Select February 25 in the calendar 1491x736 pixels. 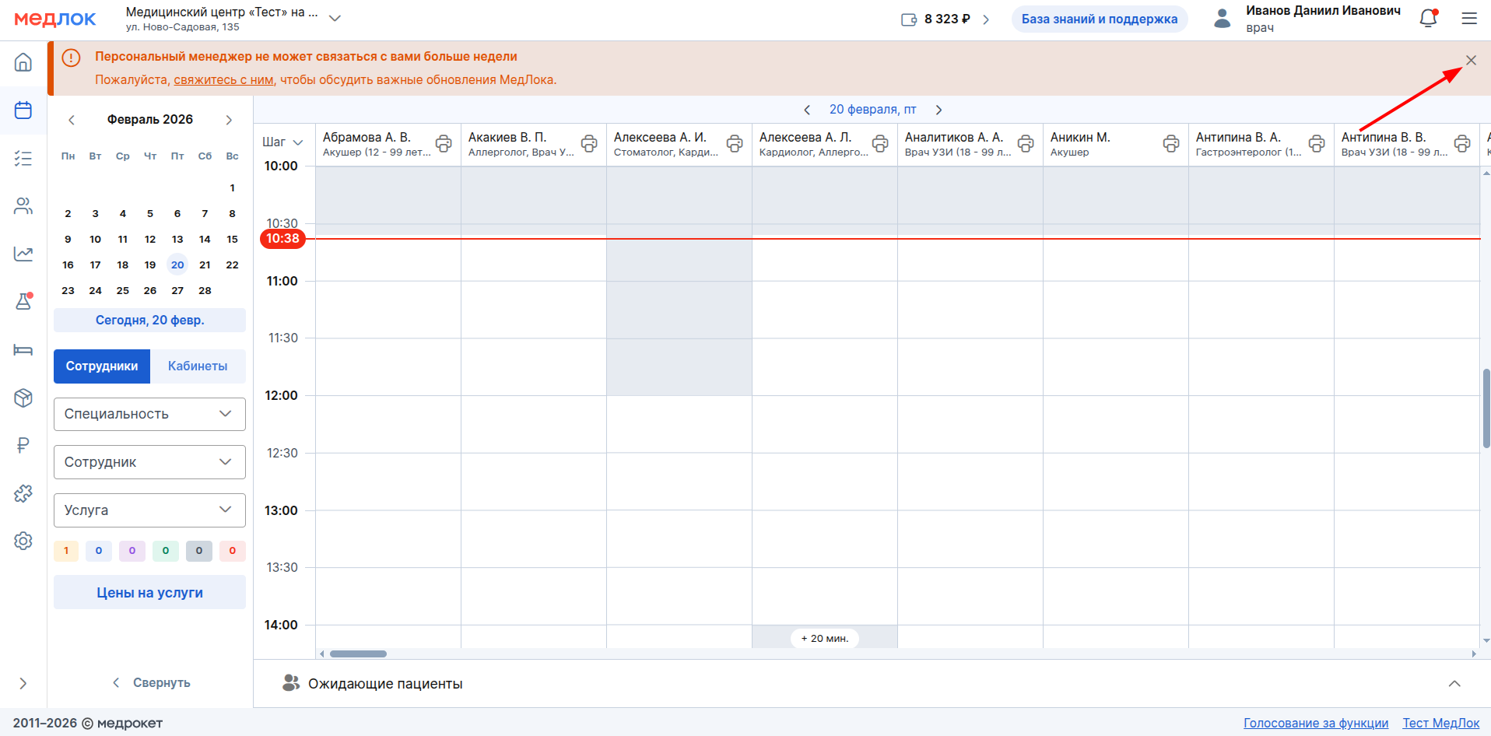(x=123, y=291)
